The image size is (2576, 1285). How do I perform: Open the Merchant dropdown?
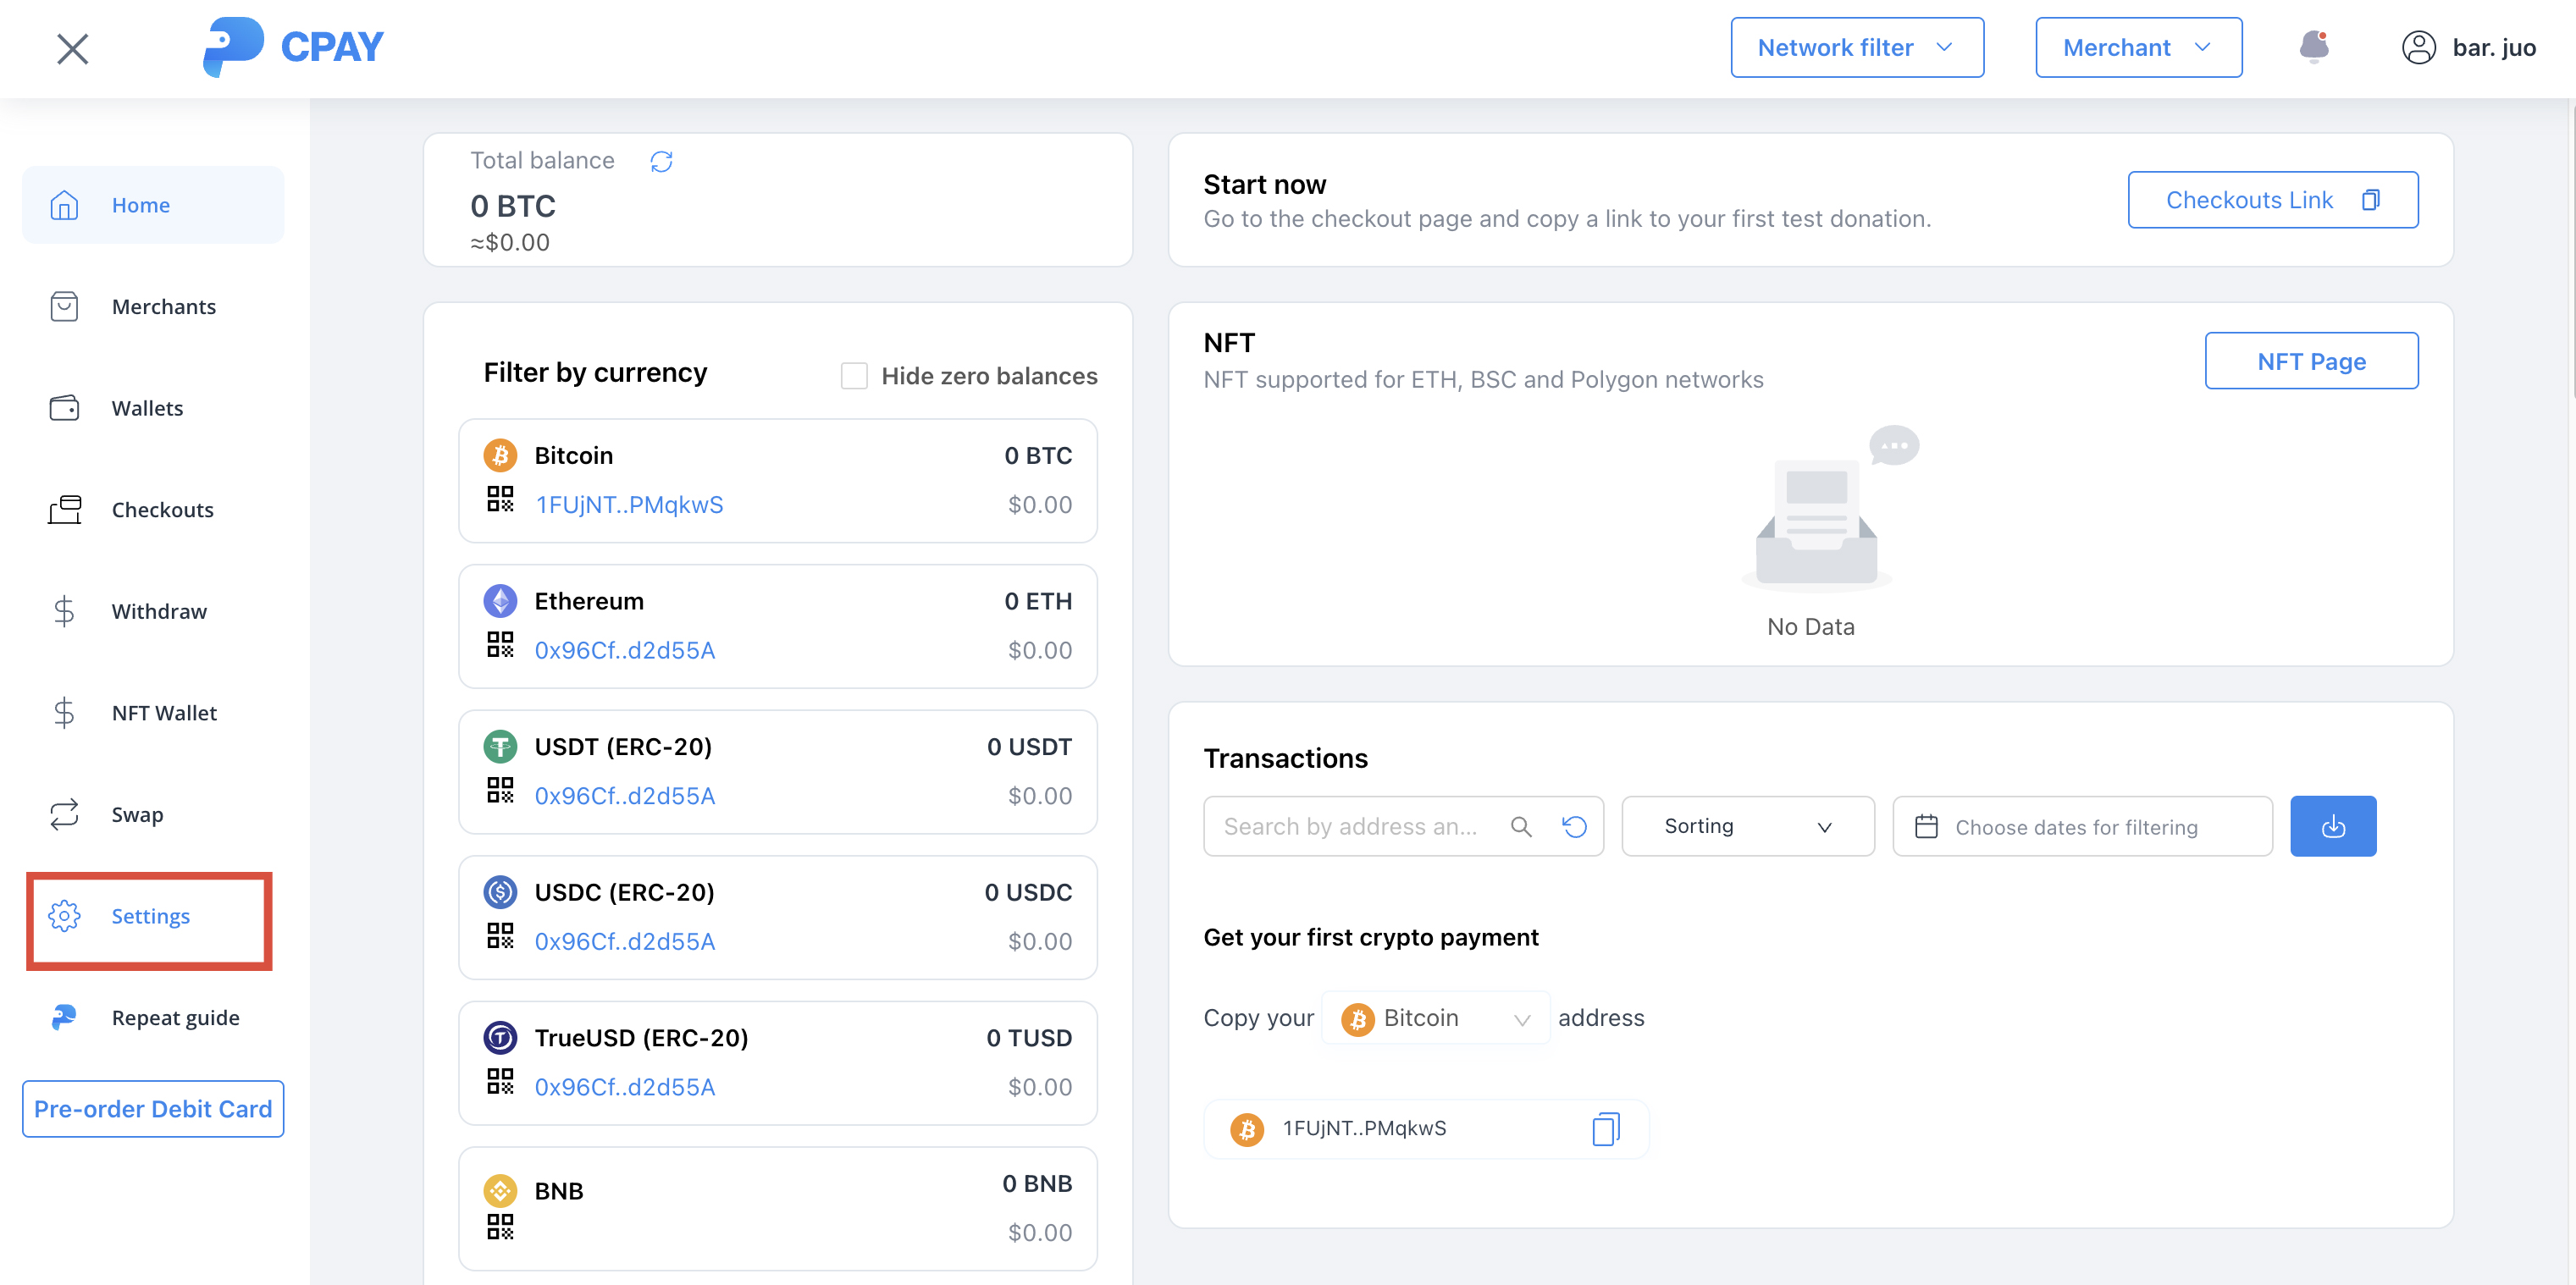click(2139, 47)
